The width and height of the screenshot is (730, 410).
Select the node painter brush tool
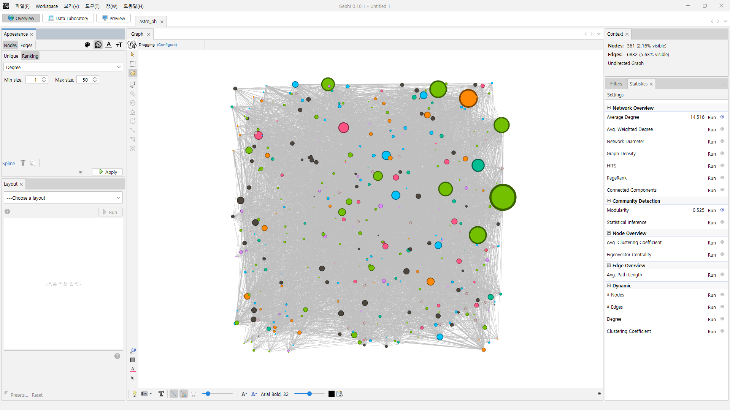click(133, 94)
